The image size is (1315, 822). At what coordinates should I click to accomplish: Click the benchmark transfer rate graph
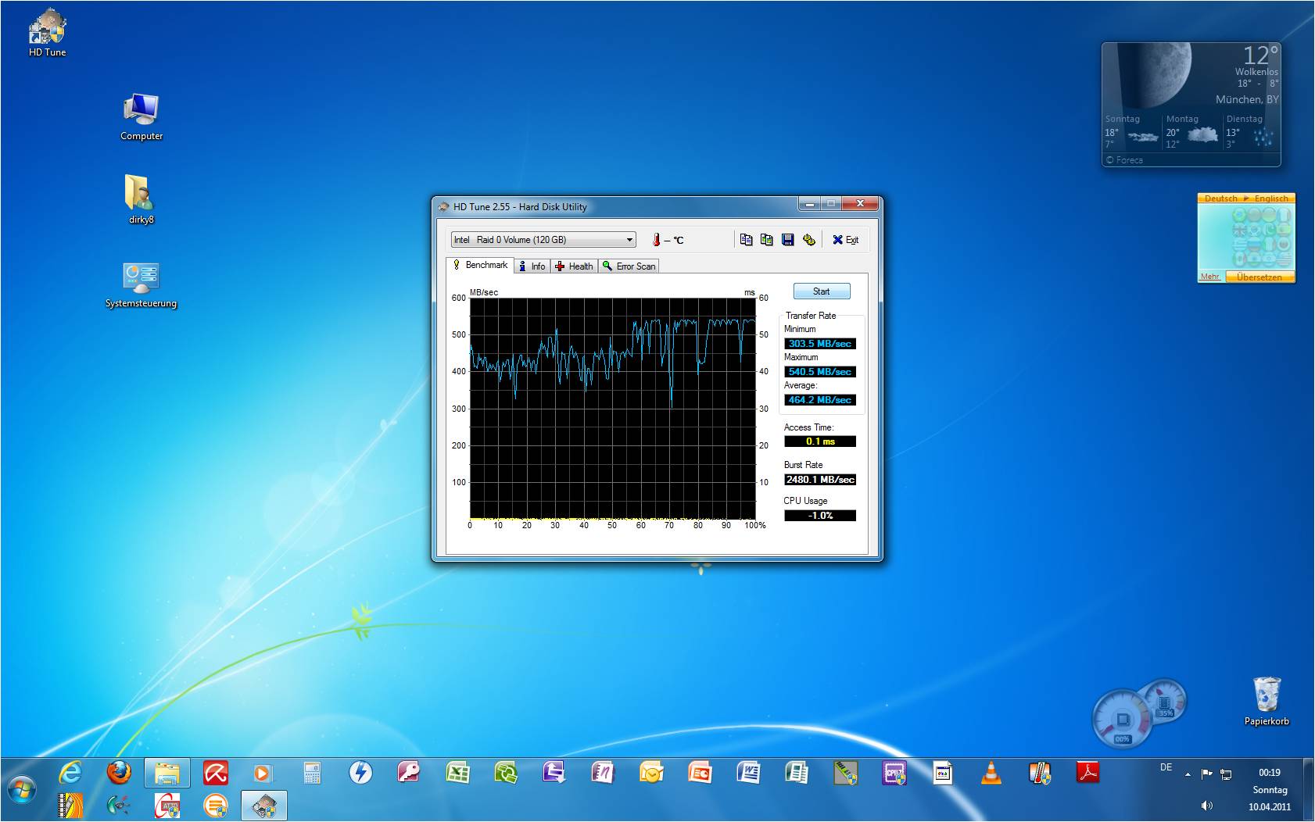point(613,409)
